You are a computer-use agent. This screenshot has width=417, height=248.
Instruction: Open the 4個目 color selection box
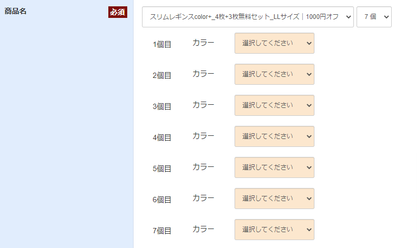tap(274, 136)
